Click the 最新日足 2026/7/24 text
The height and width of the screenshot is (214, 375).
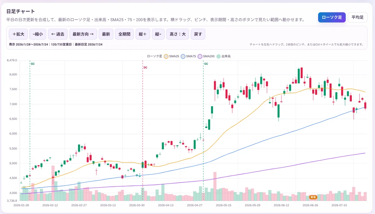pyautogui.click(x=88, y=45)
